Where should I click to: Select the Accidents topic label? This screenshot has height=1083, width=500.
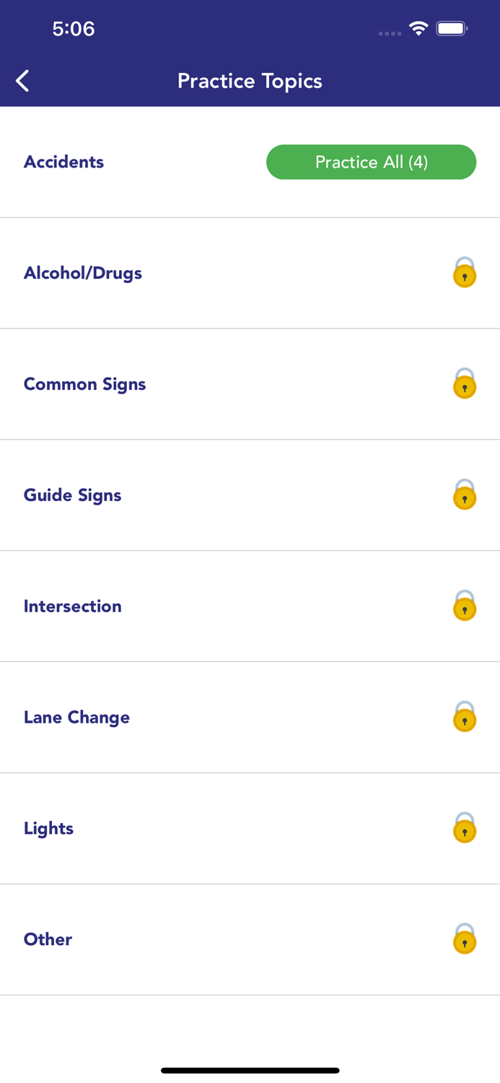point(63,162)
